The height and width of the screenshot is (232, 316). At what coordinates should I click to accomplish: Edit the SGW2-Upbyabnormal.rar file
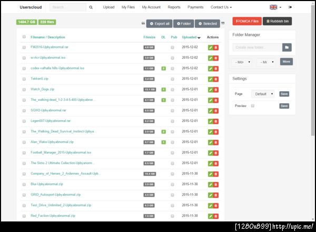coord(211,111)
